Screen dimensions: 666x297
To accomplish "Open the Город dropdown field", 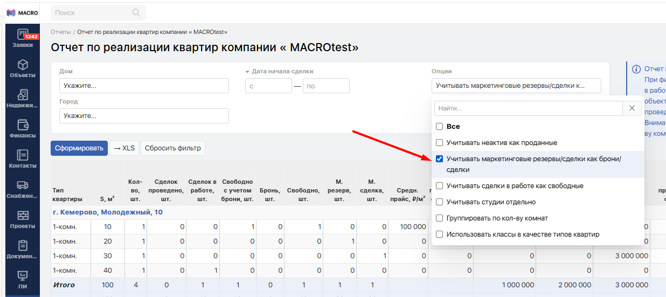I will 144,116.
